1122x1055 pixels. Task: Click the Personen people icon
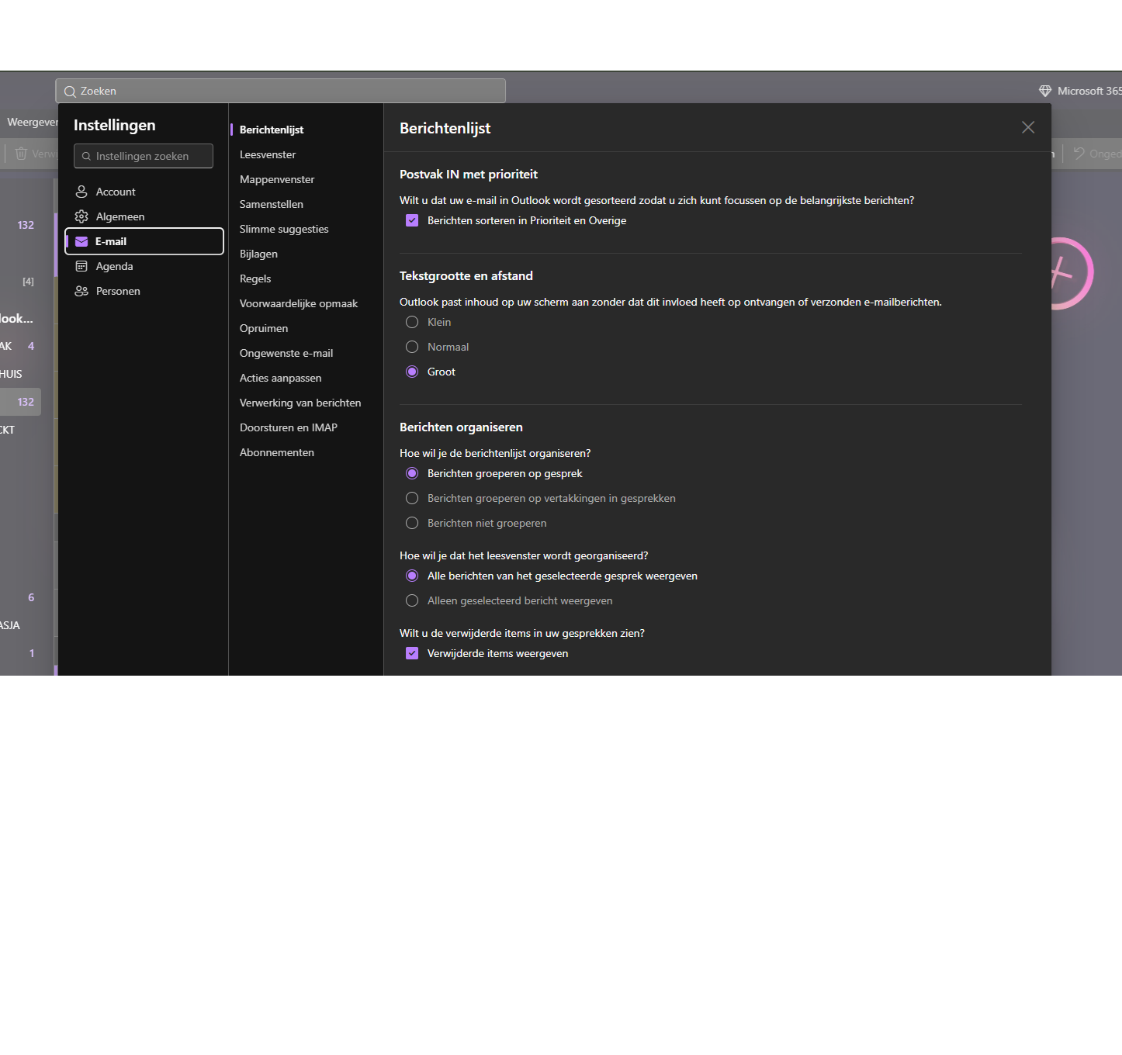pos(81,291)
